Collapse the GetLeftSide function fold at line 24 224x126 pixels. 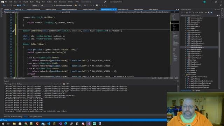pyautogui.click(x=17, y=44)
